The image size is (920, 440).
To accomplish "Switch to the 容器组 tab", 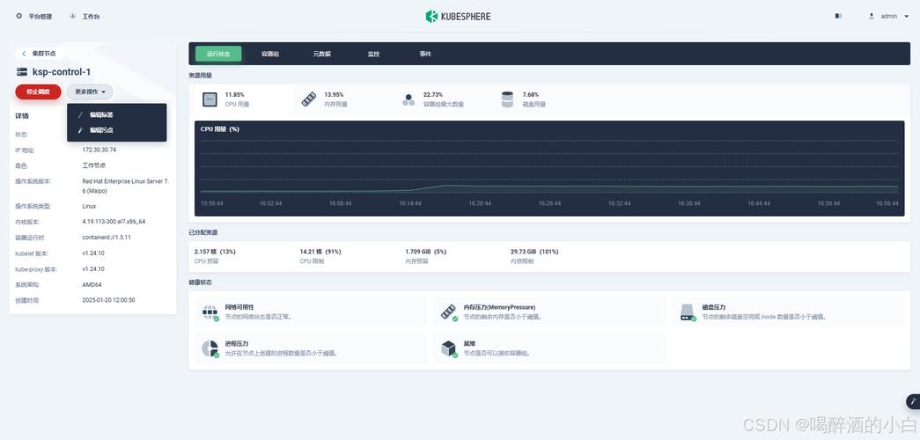I will click(x=270, y=54).
